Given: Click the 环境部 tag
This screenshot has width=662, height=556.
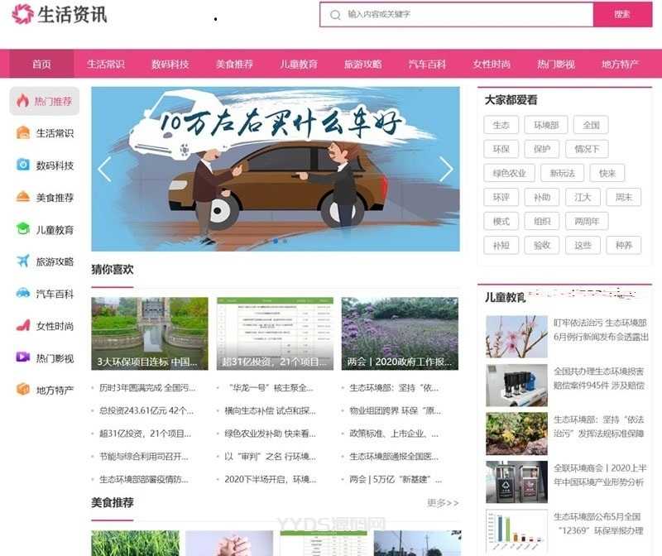Looking at the screenshot, I should click(x=546, y=125).
